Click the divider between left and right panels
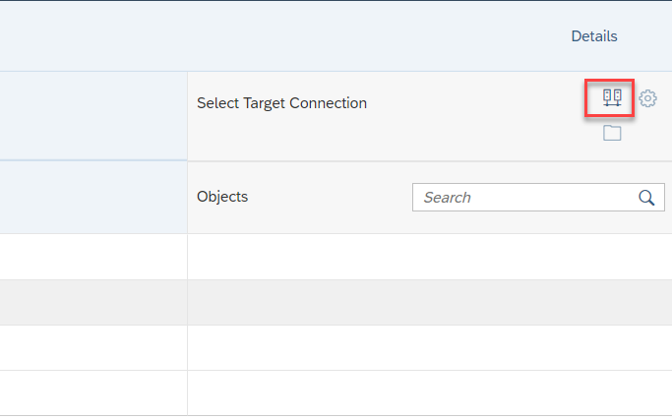This screenshot has height=420, width=672. tap(187, 243)
